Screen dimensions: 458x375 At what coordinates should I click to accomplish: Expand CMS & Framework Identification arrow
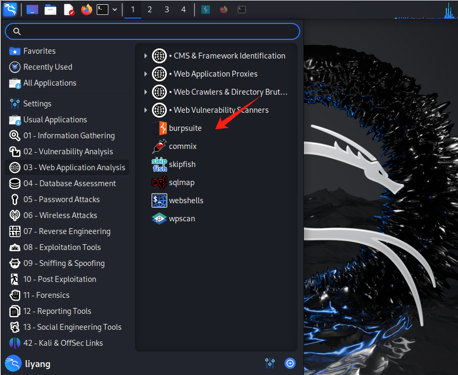(x=146, y=56)
